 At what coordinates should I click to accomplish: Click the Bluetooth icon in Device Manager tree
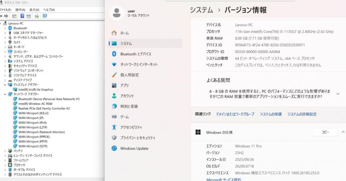pos(10,28)
